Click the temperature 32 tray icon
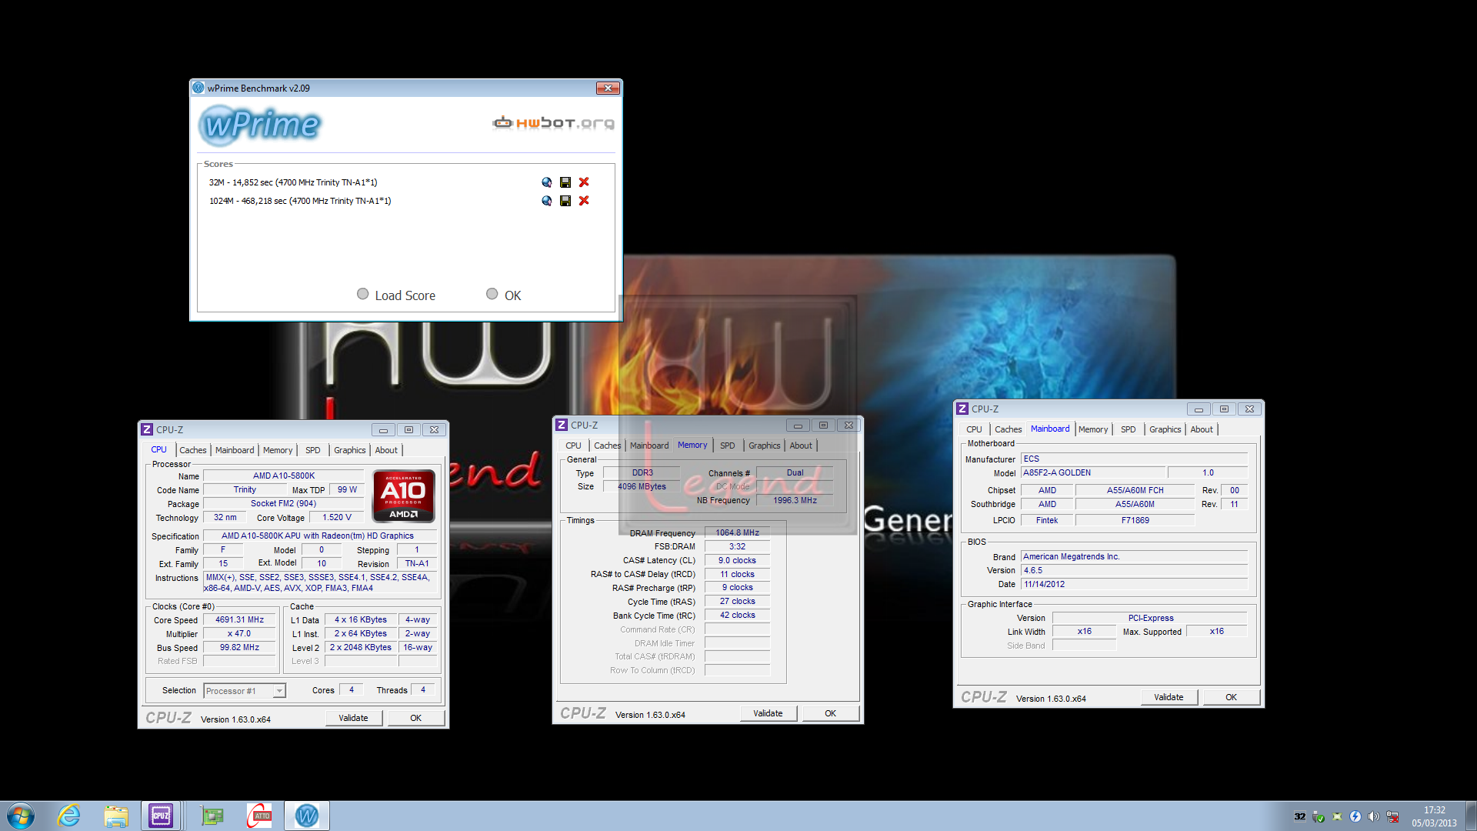 tap(1299, 816)
